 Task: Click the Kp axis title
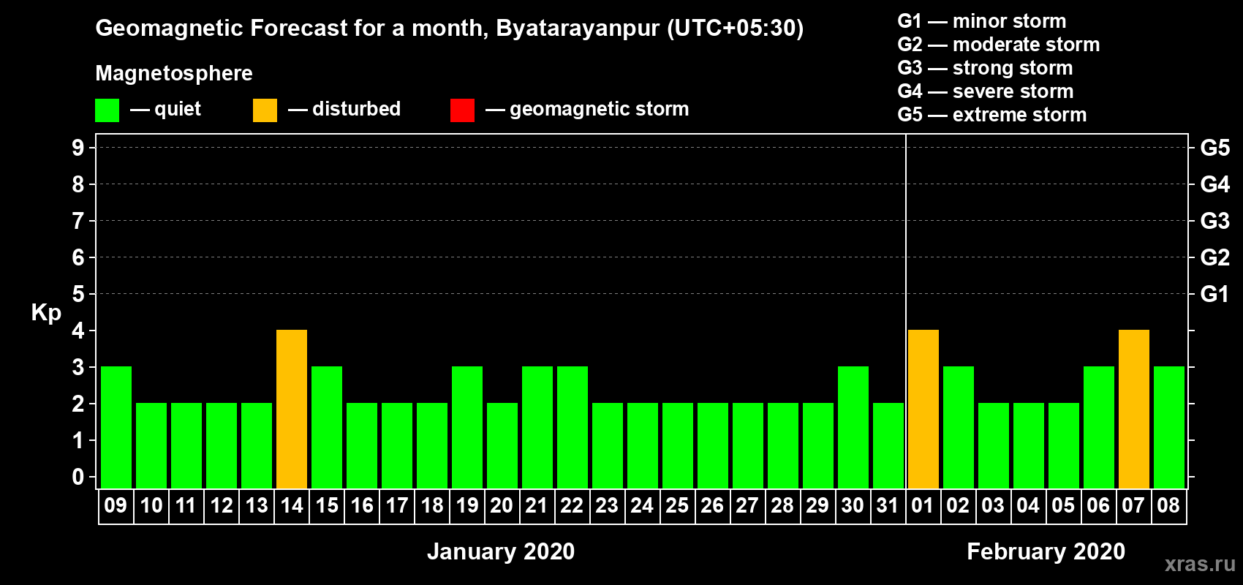click(x=46, y=312)
